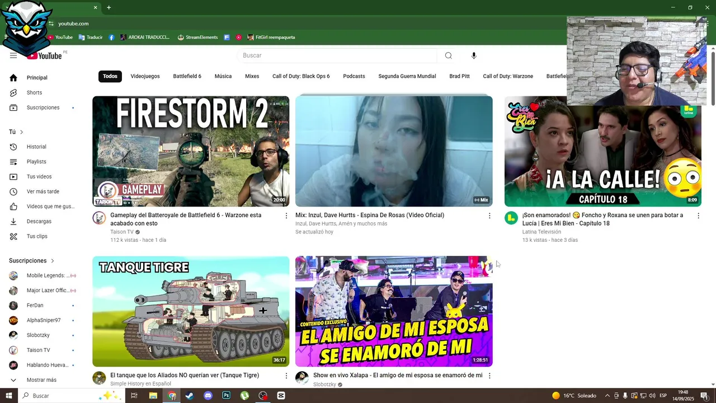Select the Música filter chip
The width and height of the screenshot is (716, 403).
pyautogui.click(x=223, y=76)
